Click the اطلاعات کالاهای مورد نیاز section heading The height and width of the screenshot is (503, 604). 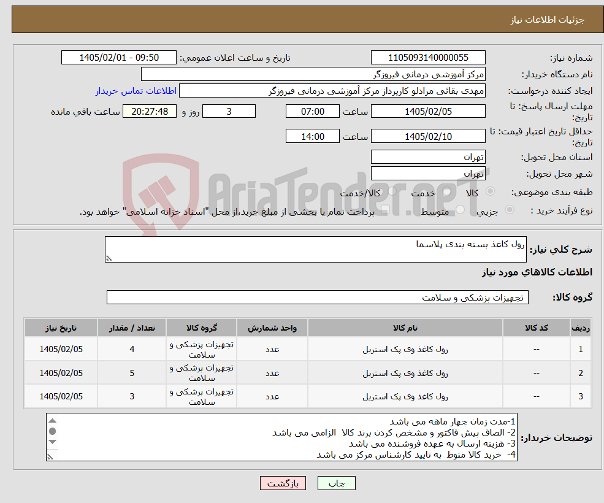pyautogui.click(x=537, y=272)
